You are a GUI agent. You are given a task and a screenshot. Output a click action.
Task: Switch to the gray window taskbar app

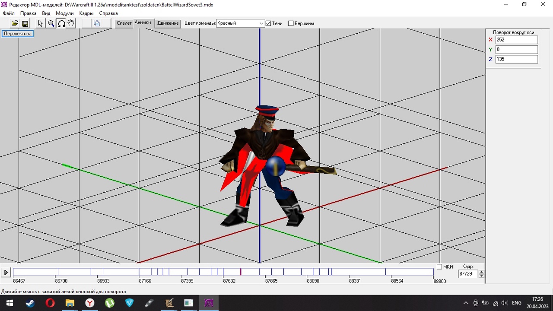point(189,303)
